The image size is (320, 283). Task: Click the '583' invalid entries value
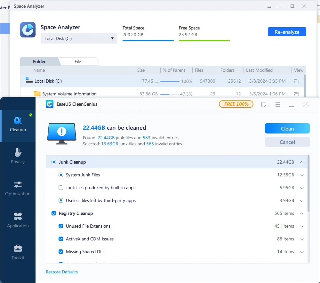coord(146,138)
